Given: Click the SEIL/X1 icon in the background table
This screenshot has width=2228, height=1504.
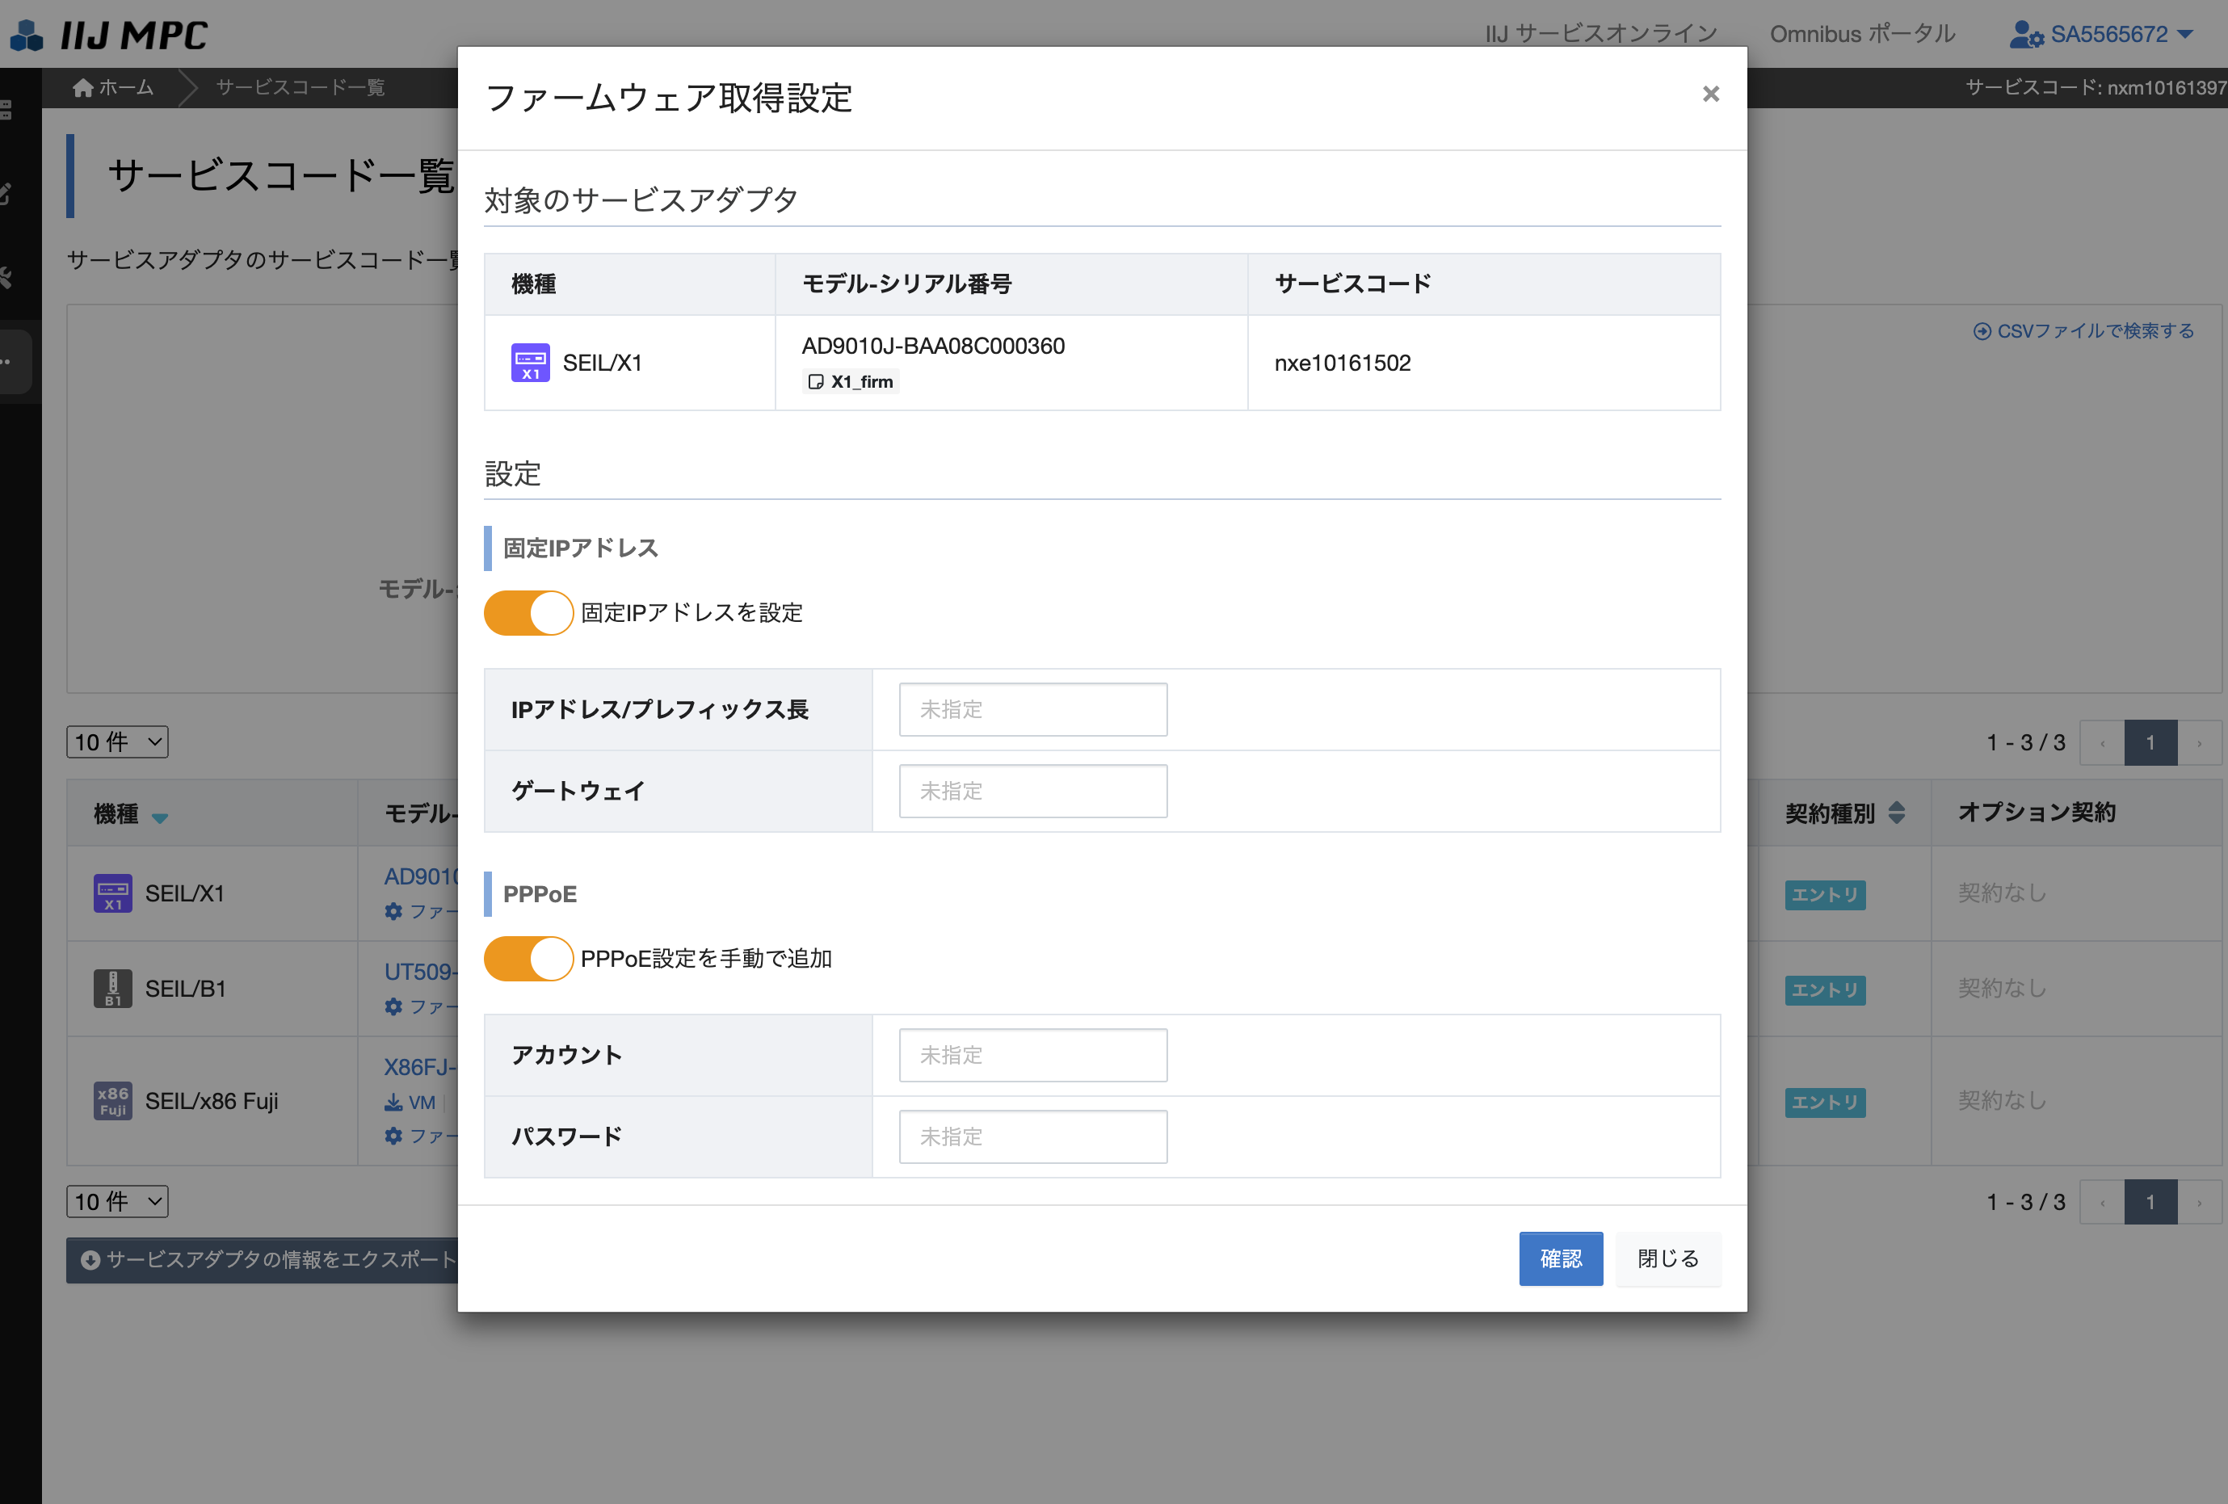Looking at the screenshot, I should pyautogui.click(x=113, y=893).
